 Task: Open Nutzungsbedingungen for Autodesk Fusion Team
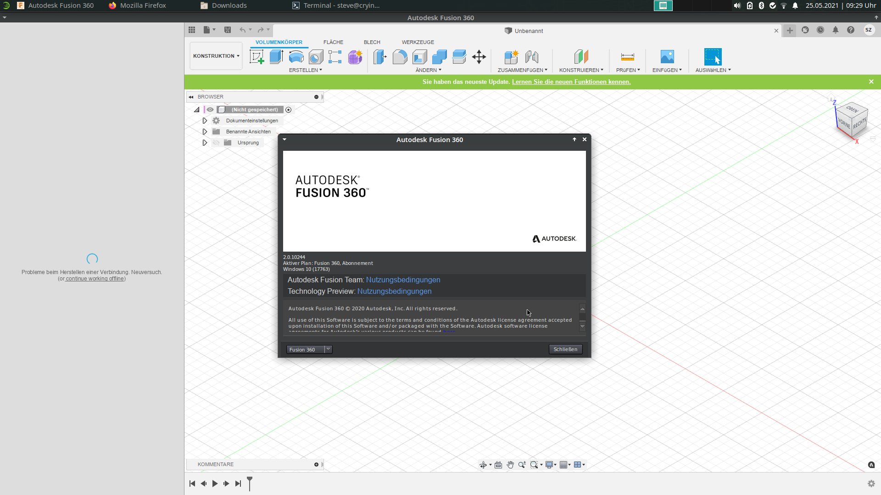(403, 280)
